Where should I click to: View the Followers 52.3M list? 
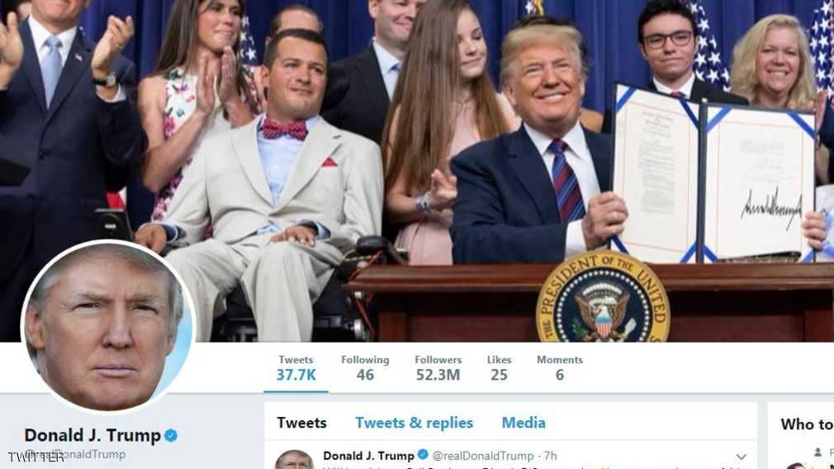(438, 368)
